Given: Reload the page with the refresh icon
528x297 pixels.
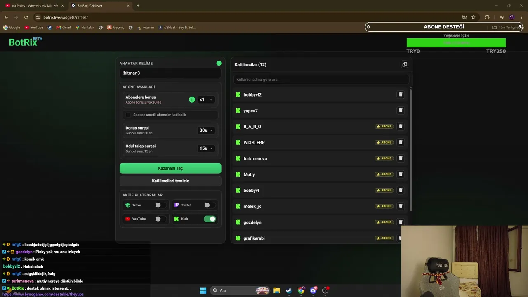Looking at the screenshot, I should (26, 17).
